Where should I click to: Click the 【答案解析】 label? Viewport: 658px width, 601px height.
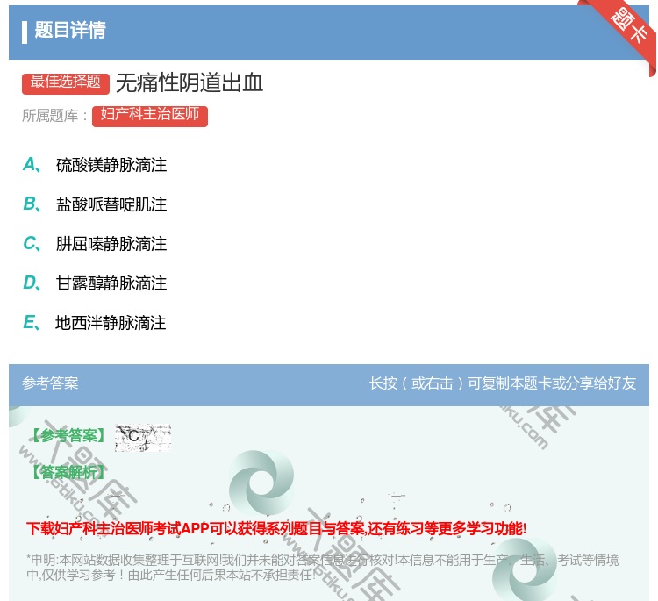68,473
